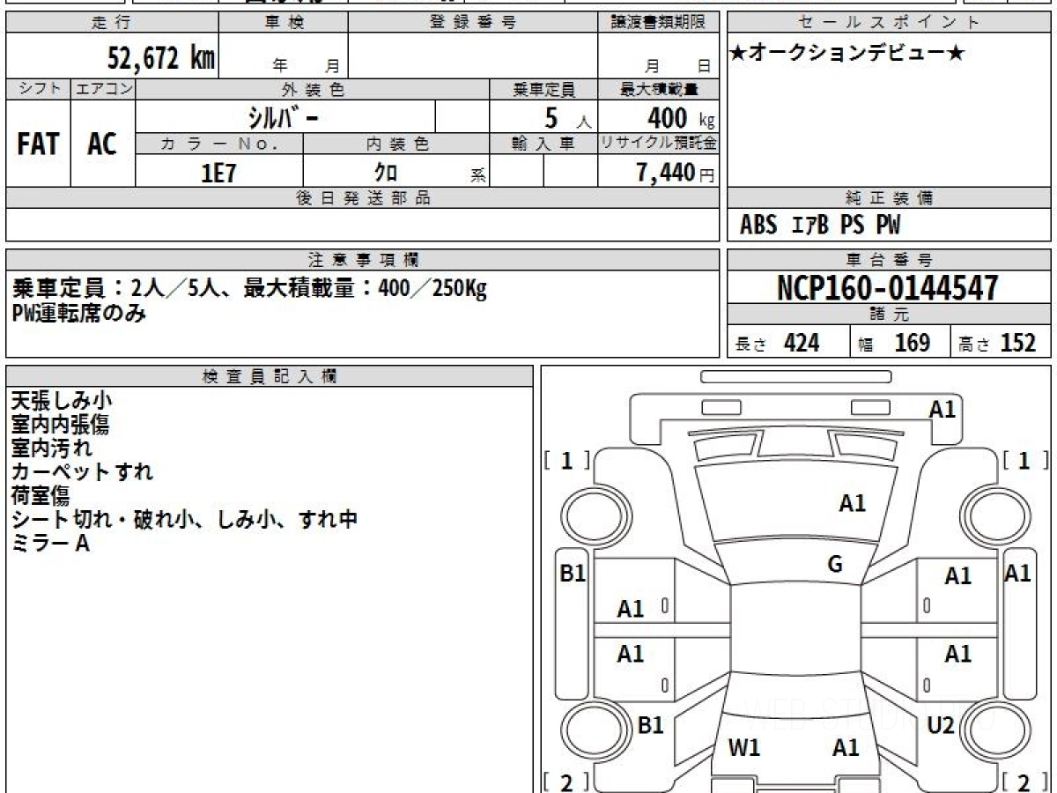Select the AC air conditioner cell
This screenshot has height=793, width=1057.
pos(102,144)
